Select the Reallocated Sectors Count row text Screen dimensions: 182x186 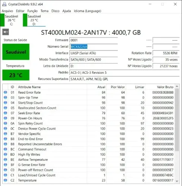(x=37, y=108)
